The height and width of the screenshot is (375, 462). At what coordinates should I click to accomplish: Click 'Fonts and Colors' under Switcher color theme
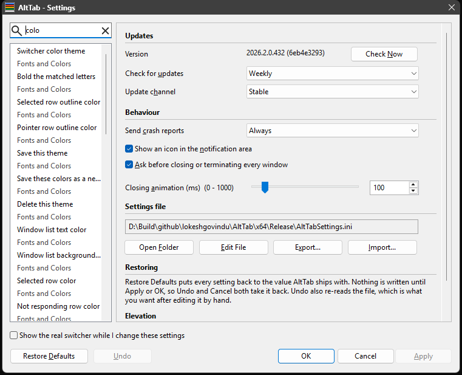(x=44, y=64)
